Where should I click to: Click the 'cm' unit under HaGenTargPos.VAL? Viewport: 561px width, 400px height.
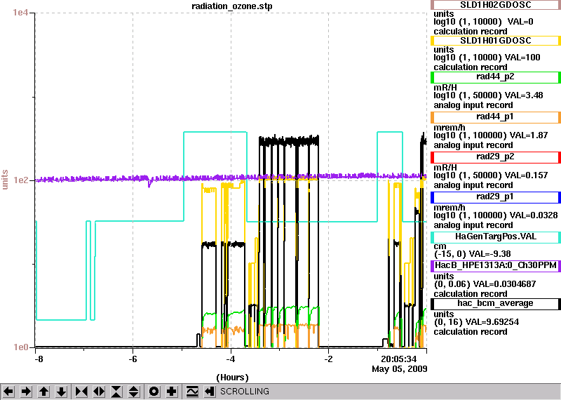[x=440, y=246]
